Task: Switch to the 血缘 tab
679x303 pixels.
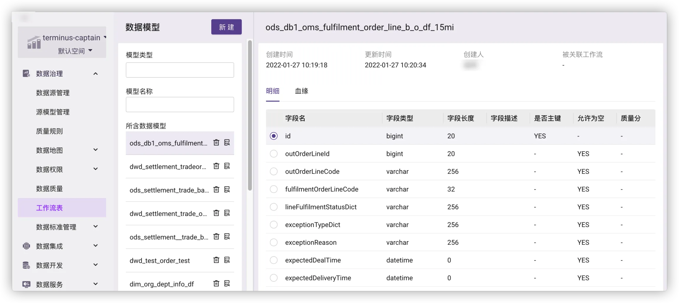Action: 301,91
